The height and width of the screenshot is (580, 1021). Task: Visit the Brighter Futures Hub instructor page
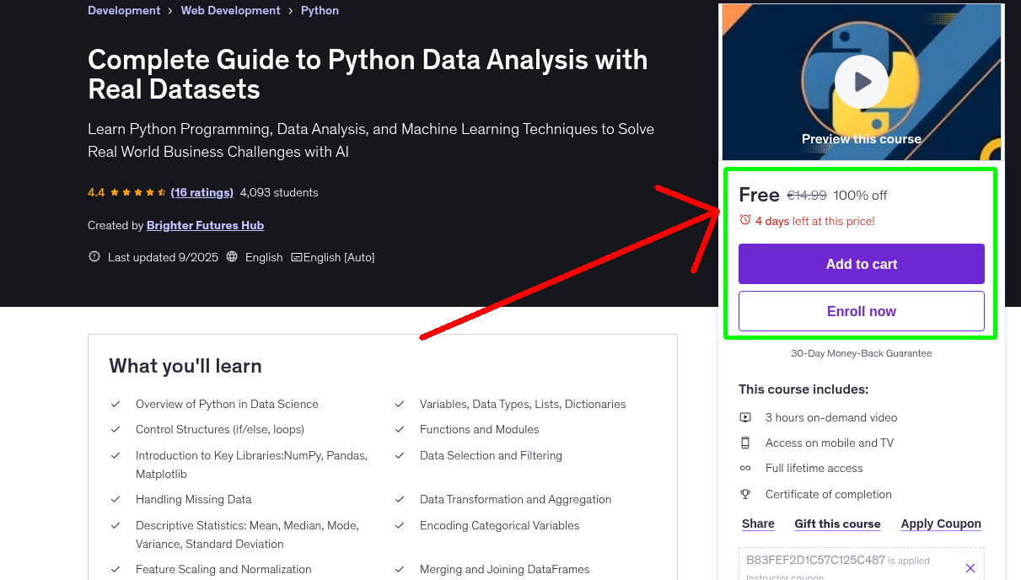tap(205, 225)
